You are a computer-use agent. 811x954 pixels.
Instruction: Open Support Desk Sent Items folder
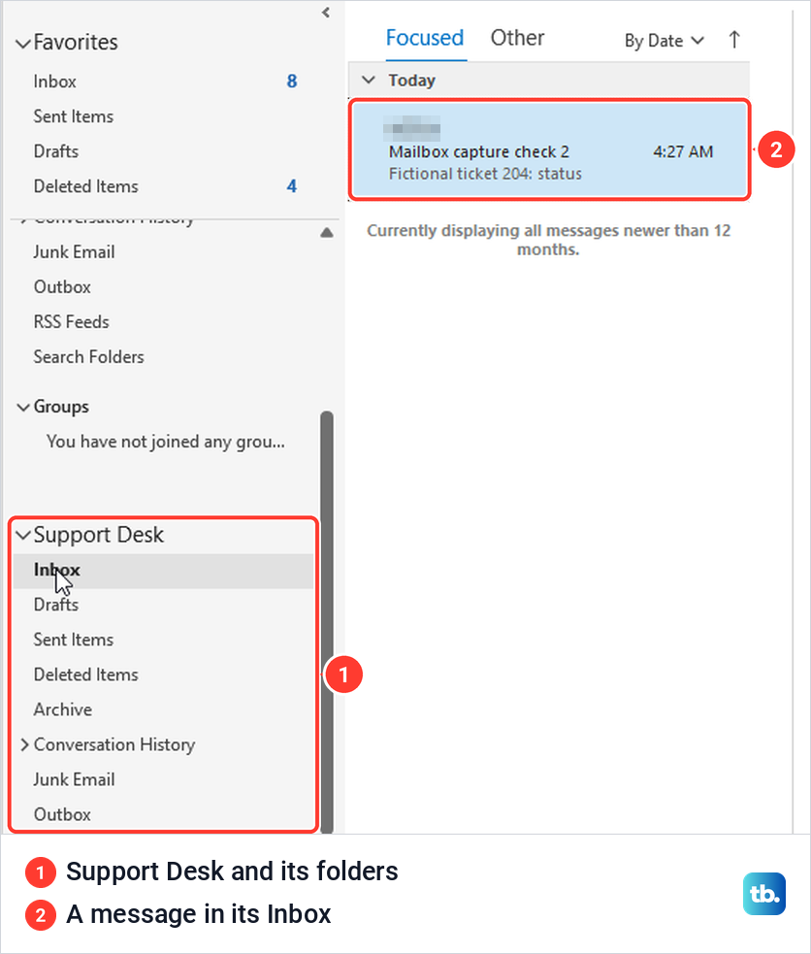[74, 640]
